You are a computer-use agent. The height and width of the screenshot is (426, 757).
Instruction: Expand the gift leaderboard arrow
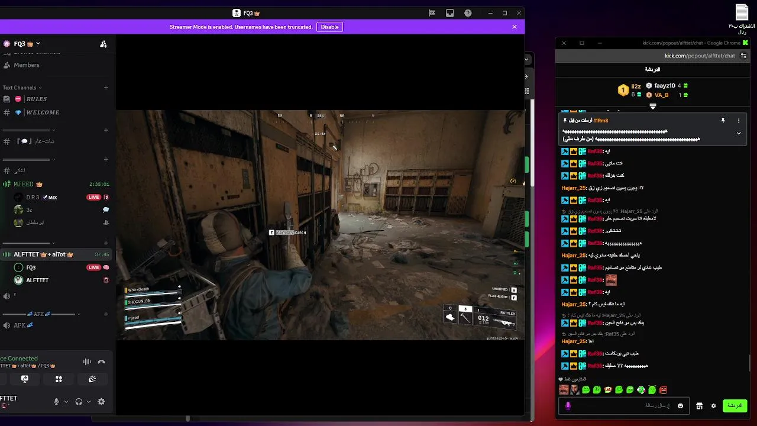pos(653,106)
